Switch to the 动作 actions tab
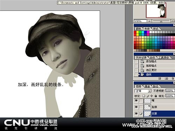Screen dimensions: 175x131 coord(152,58)
